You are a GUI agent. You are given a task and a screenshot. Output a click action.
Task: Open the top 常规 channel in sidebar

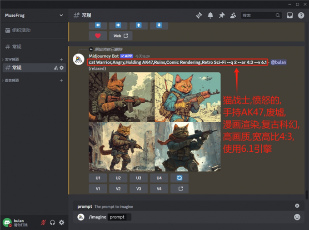(34, 47)
